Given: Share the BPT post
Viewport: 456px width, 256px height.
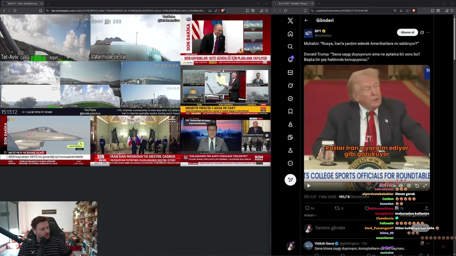Looking at the screenshot, I should coord(426,208).
